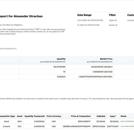Image resolution: width=134 pixels, height=131 pixels.
Task: Click the Convert row price starting $88880
Action: click(x=77, y=126)
